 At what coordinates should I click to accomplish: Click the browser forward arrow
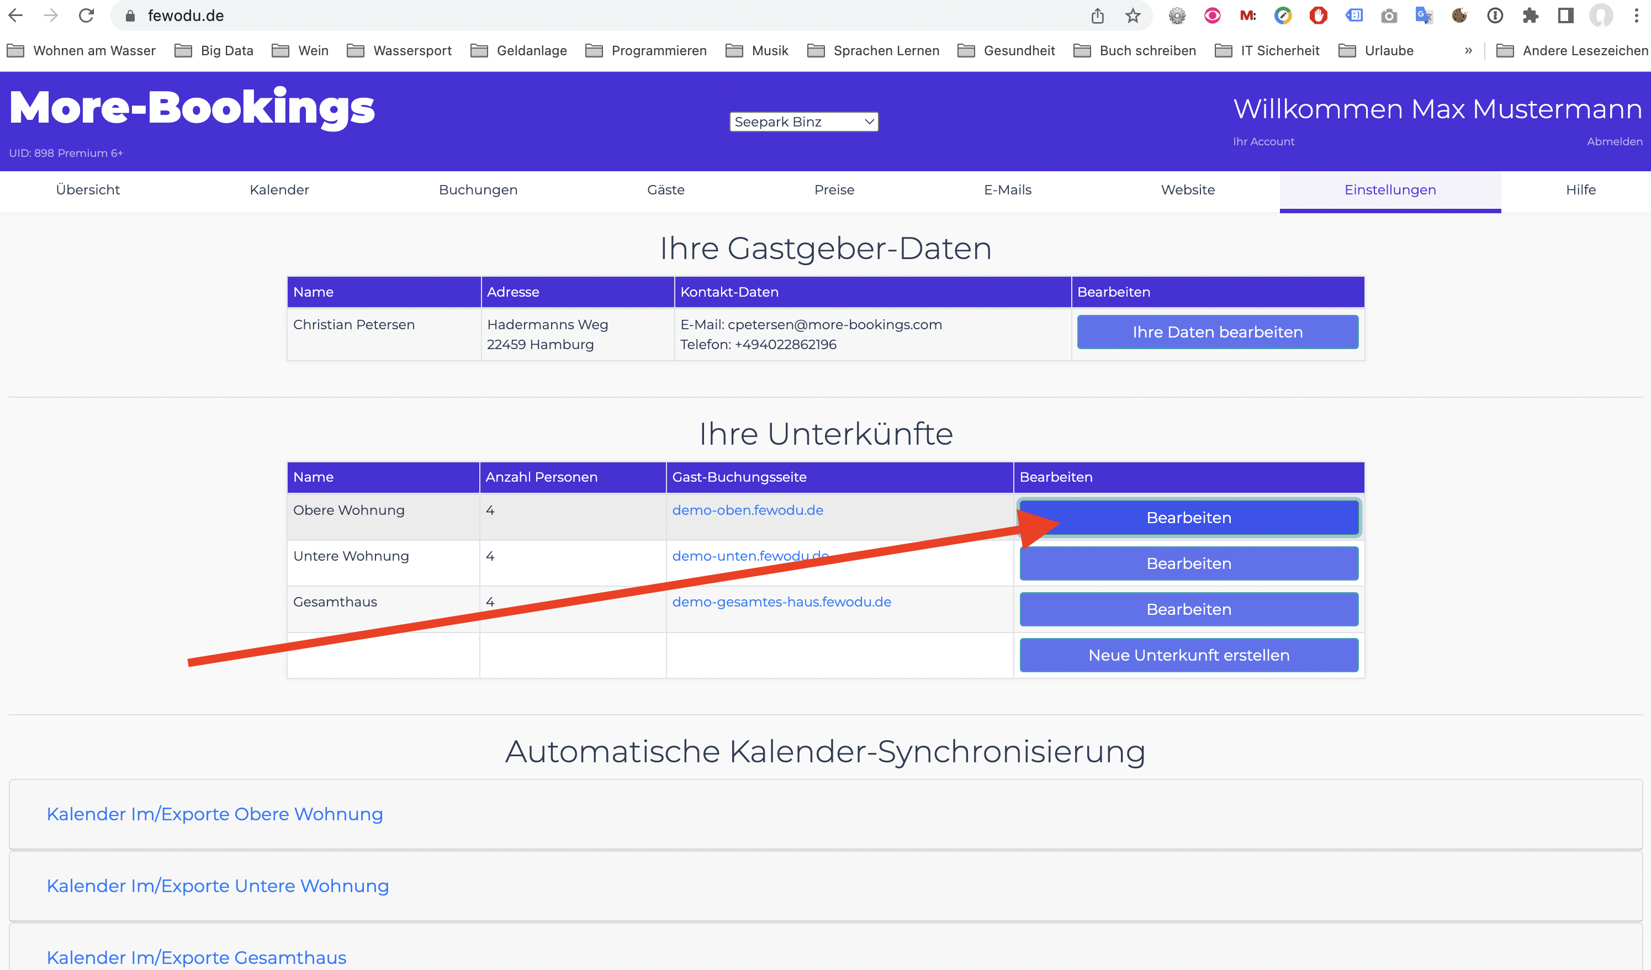pyautogui.click(x=50, y=15)
